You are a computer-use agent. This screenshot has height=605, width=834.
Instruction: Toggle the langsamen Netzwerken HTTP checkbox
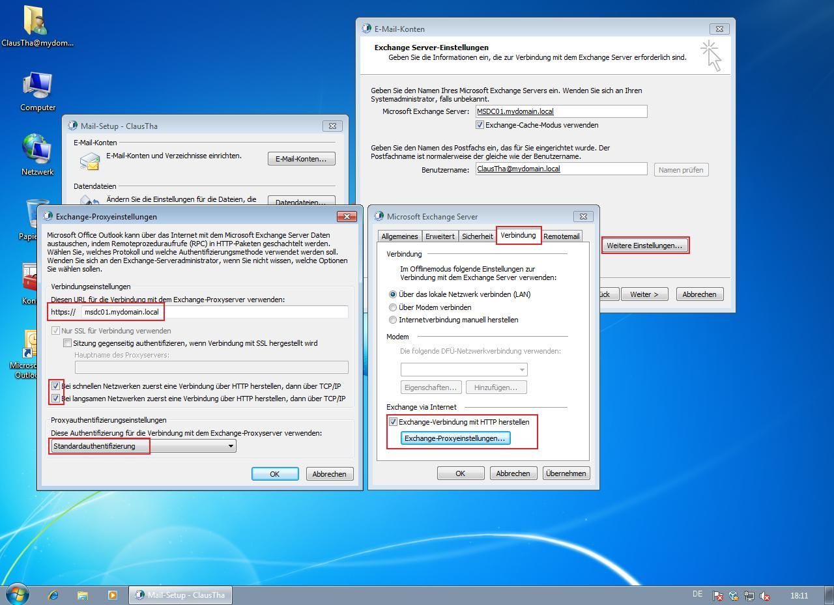55,399
